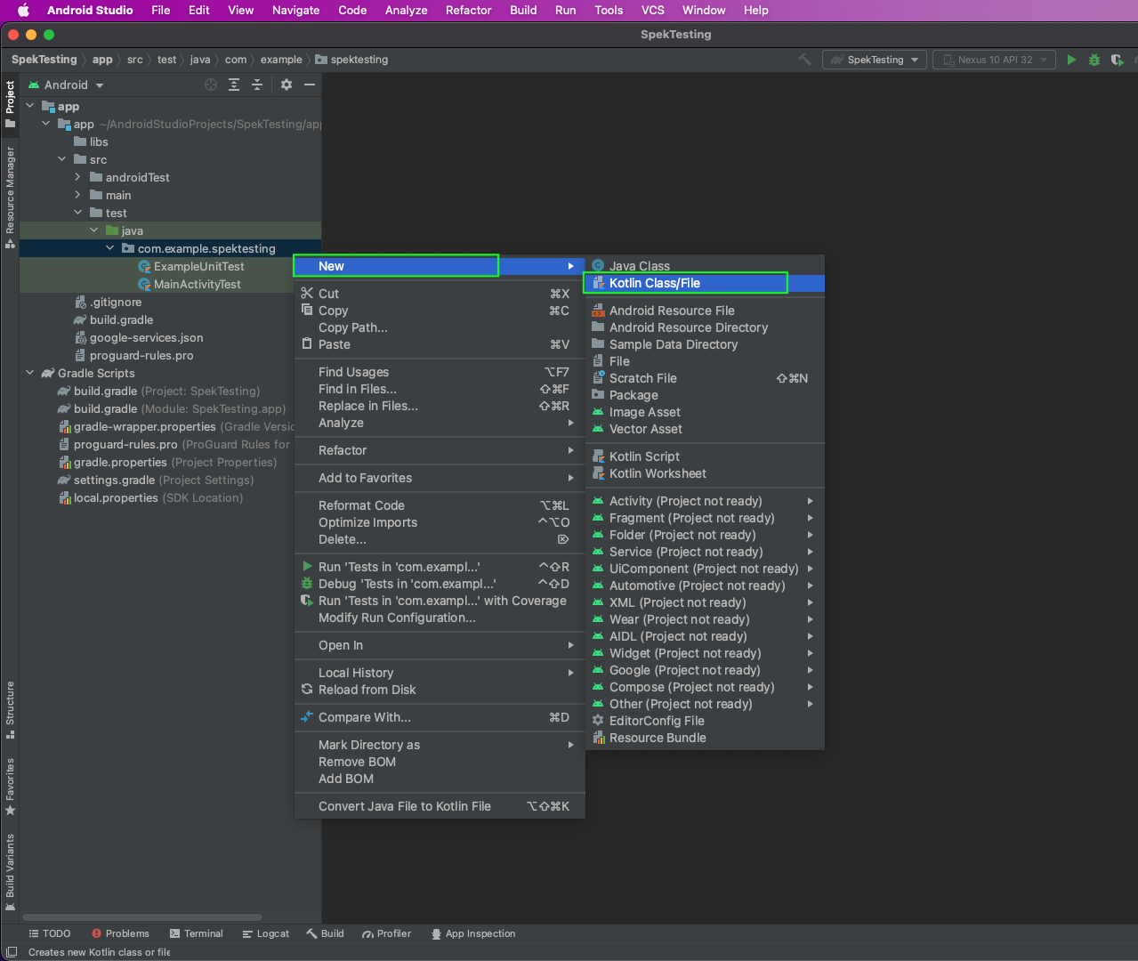Open the Structure side tab

click(10, 710)
